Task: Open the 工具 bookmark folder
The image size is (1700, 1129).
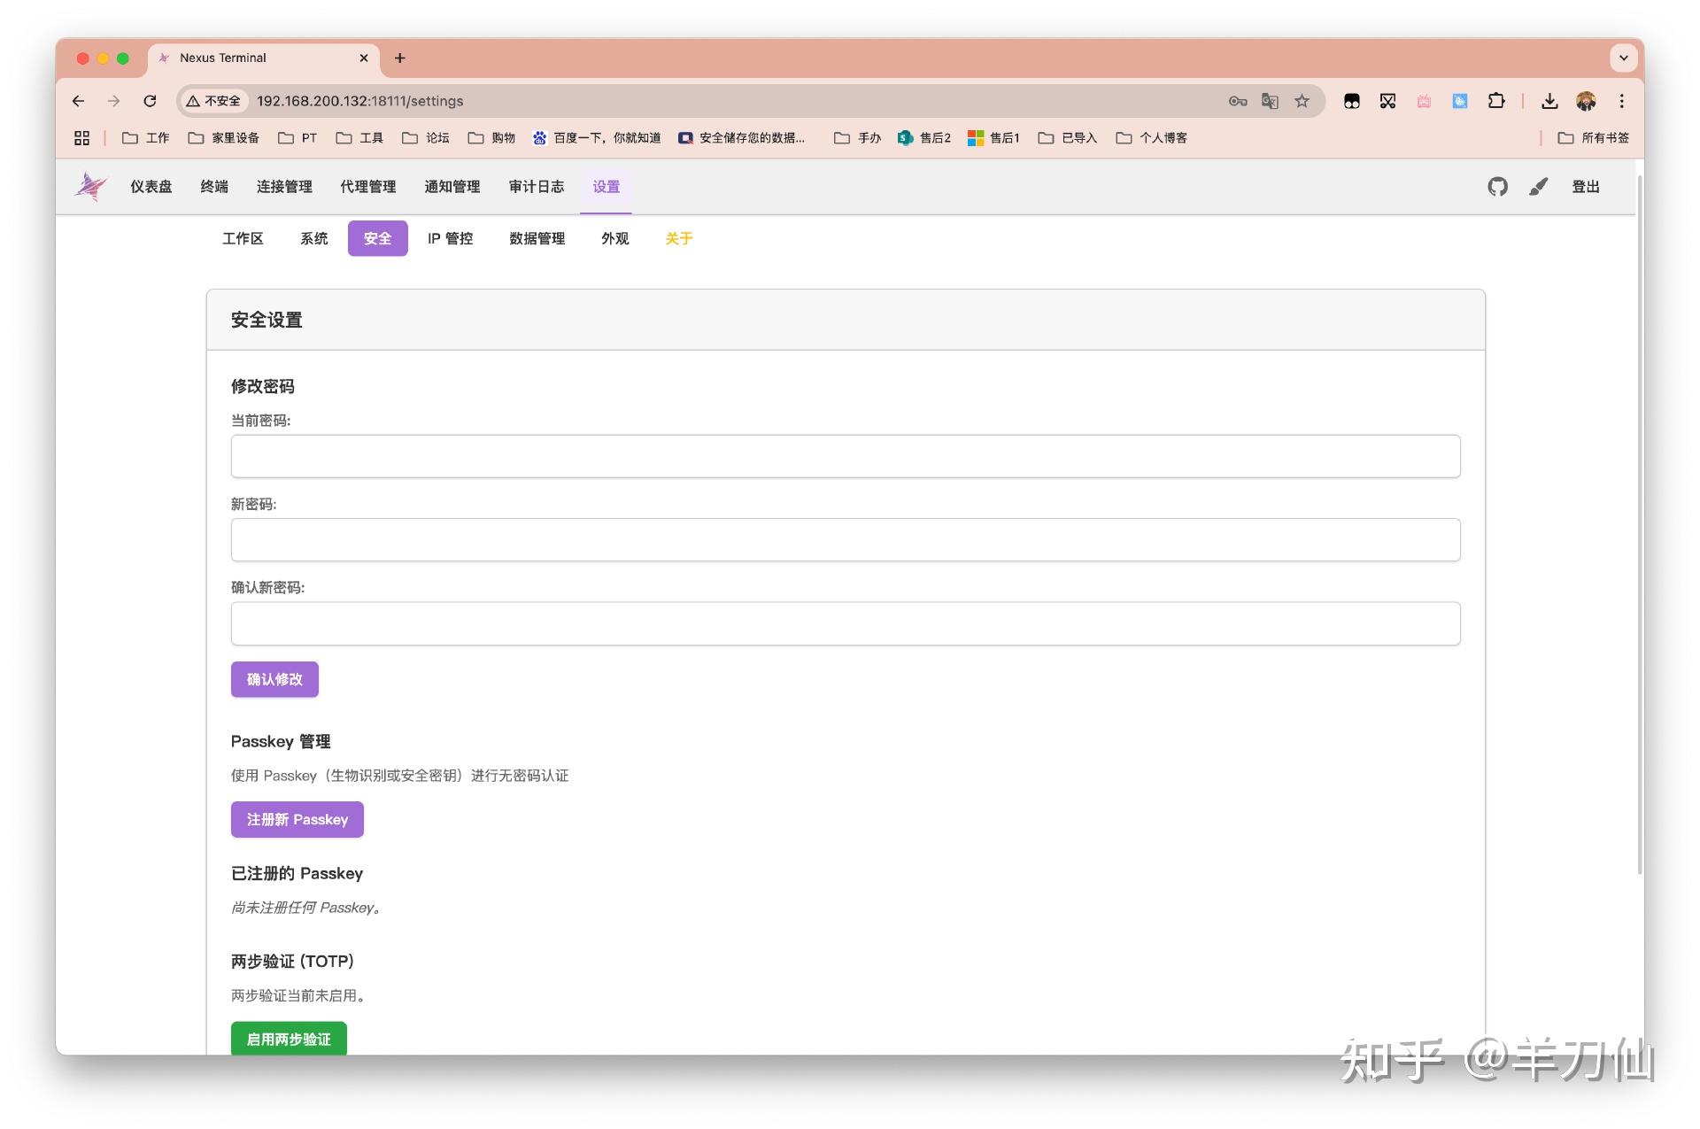Action: 358,138
